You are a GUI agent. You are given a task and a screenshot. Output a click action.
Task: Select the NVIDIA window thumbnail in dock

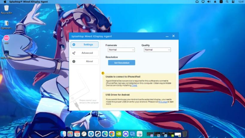pyautogui.click(x=171, y=134)
